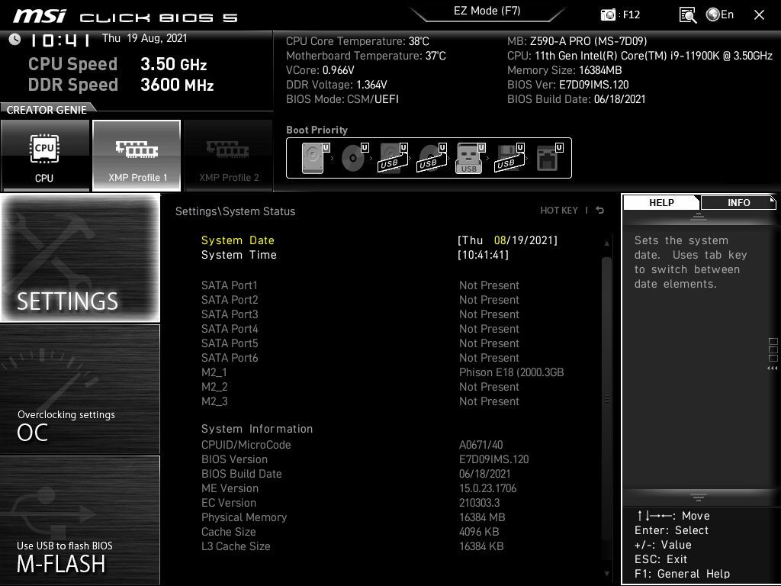Screen dimensions: 781x586
Task: Select the System Date row
Action: (x=380, y=240)
